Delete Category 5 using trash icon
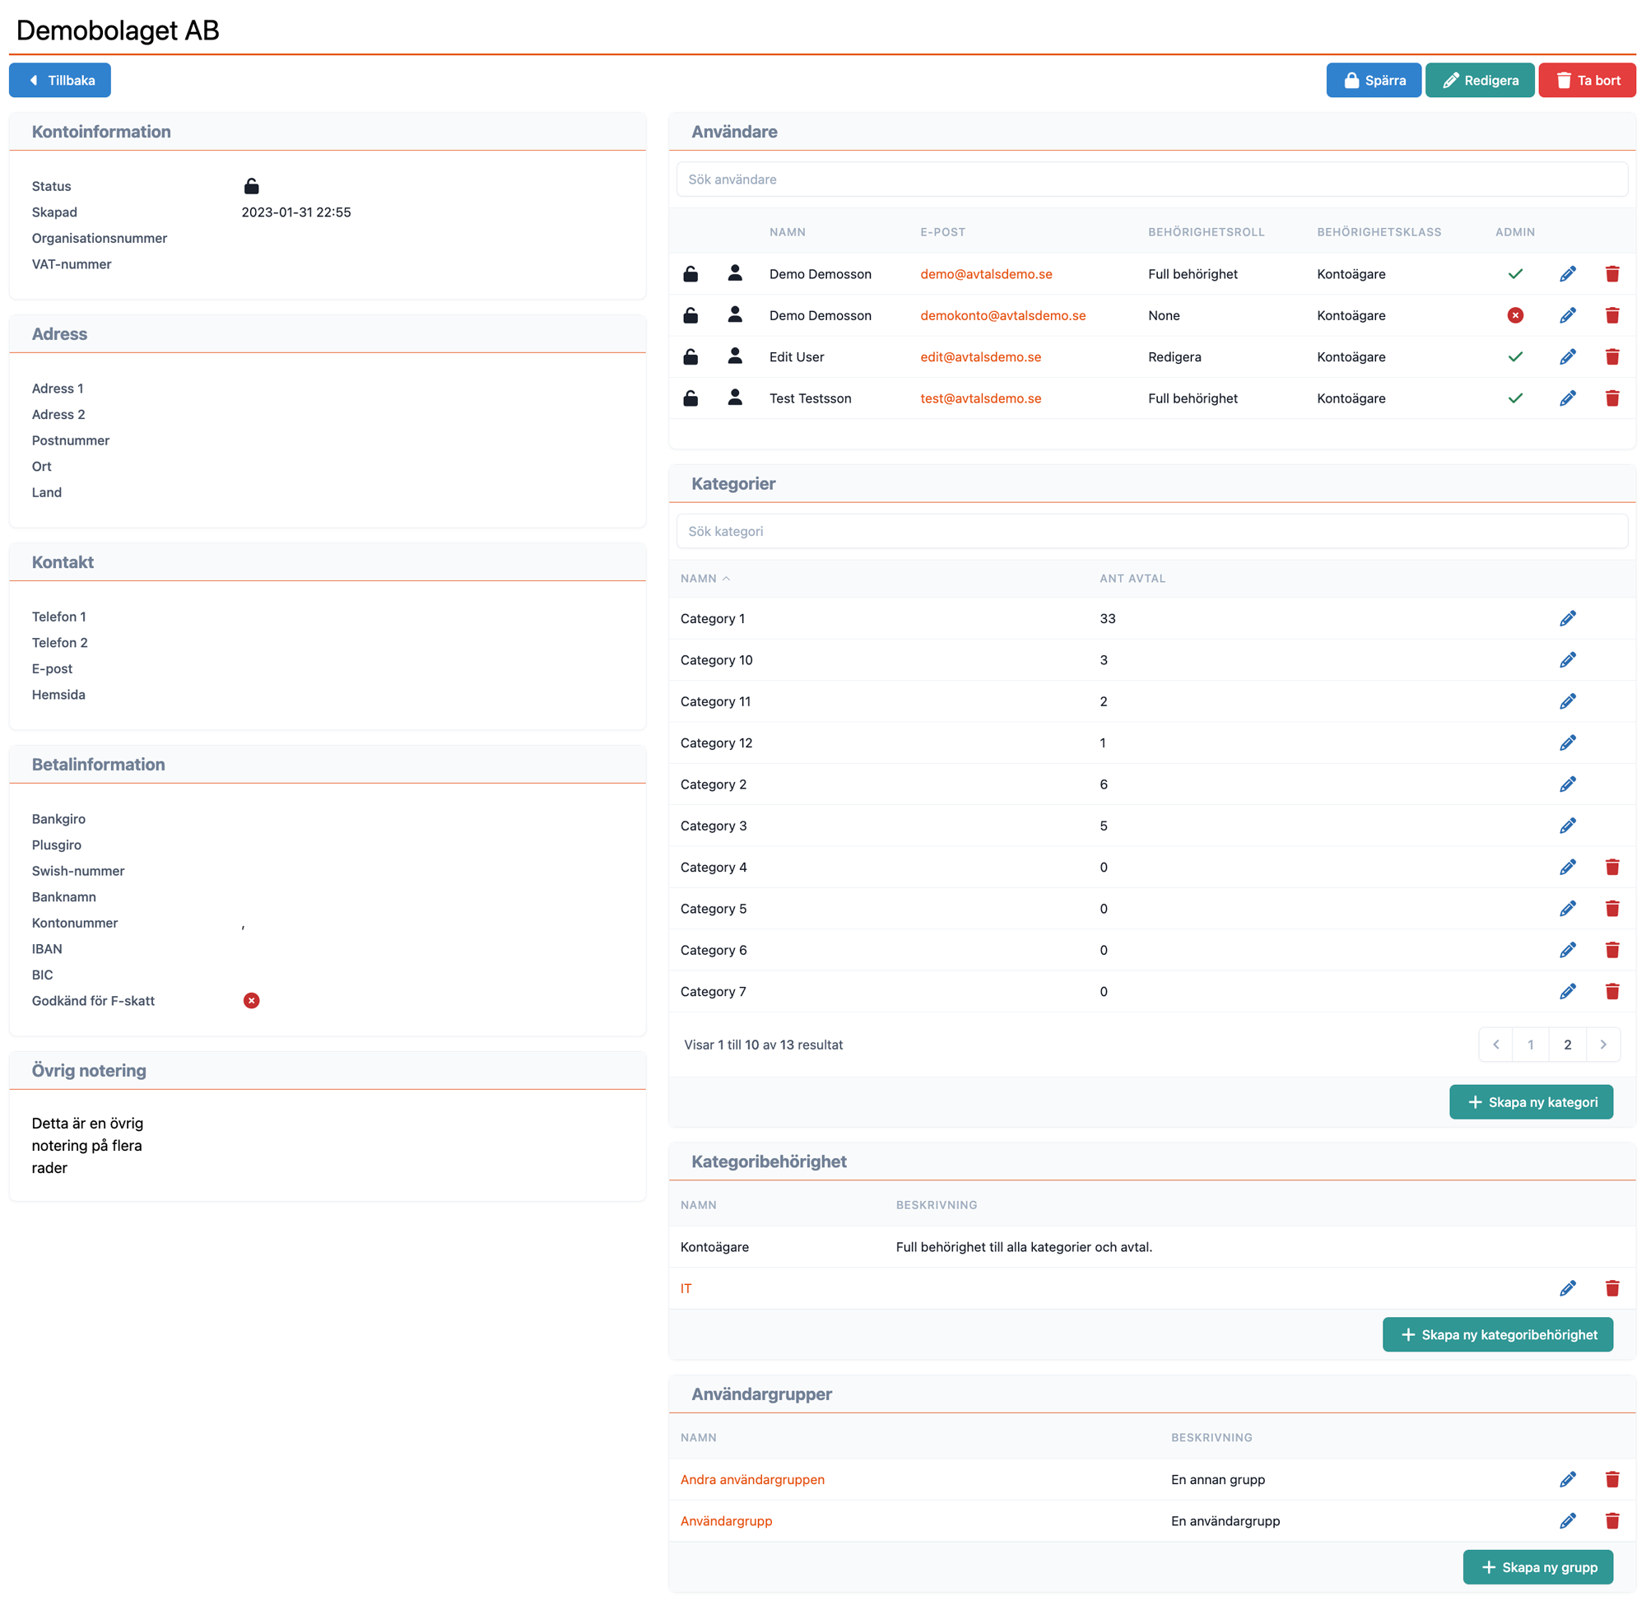Screen dimensions: 1646x1615 point(1611,909)
